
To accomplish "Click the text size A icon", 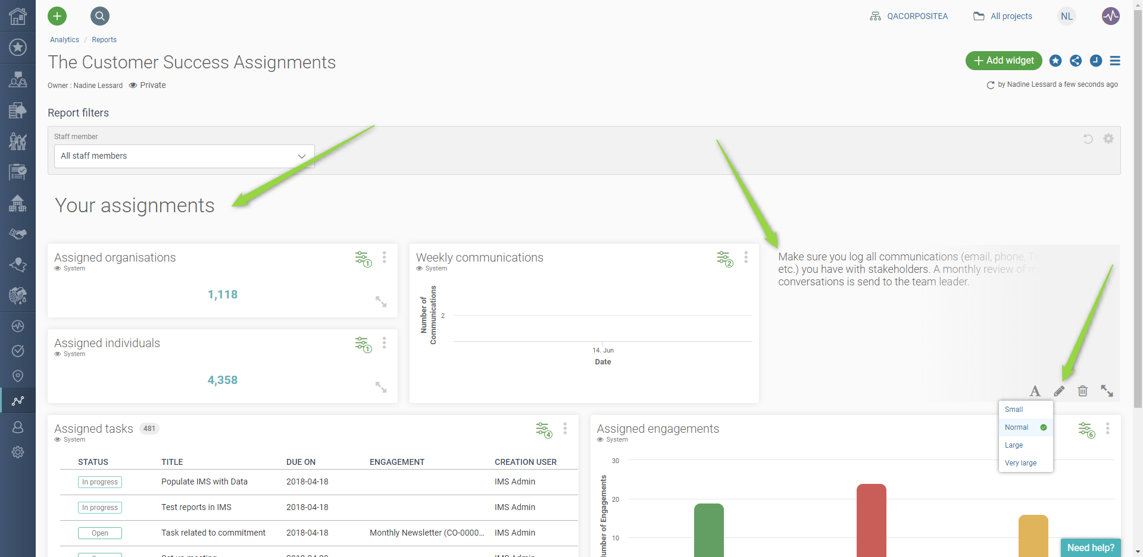I will [1035, 391].
